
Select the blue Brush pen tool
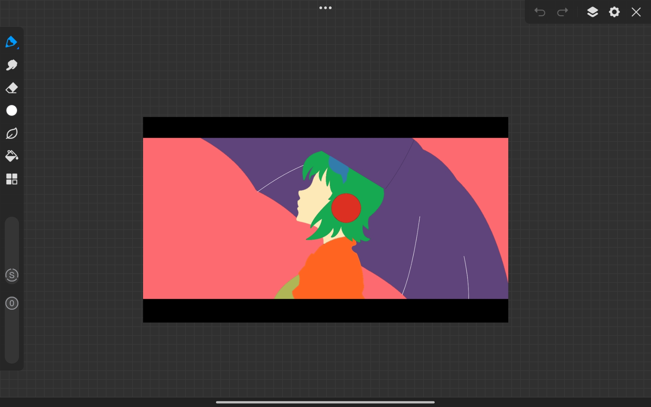click(12, 42)
